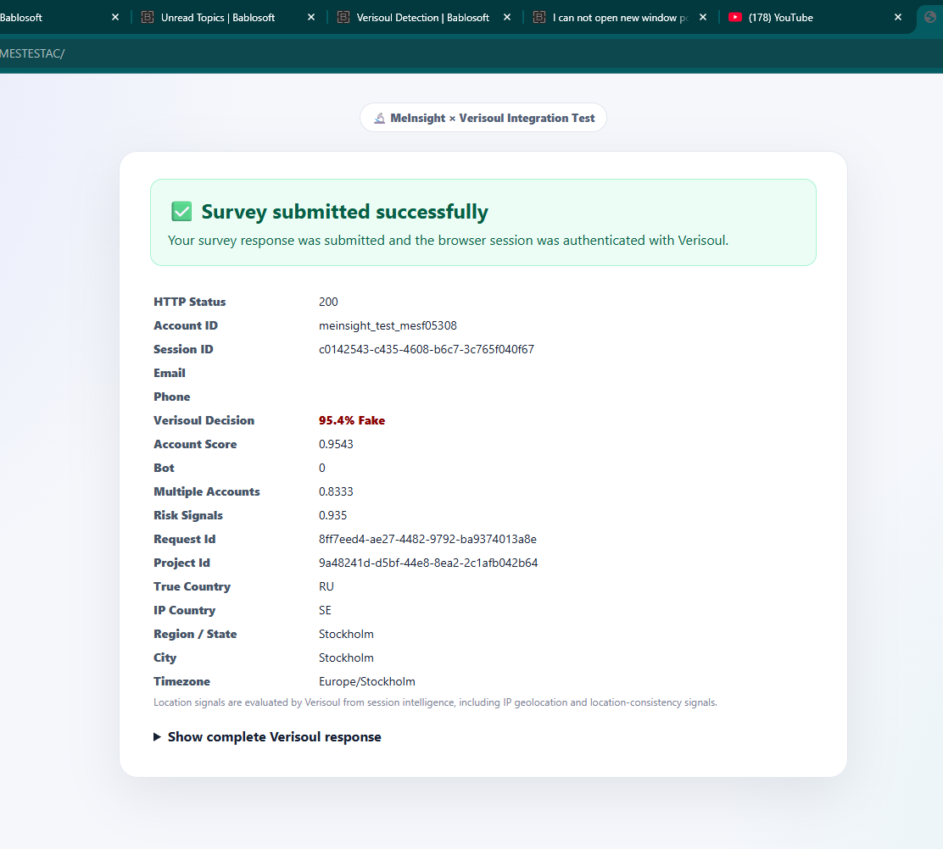Click the Bot value 0
Viewport: 943px width, 849px height.
(x=322, y=468)
